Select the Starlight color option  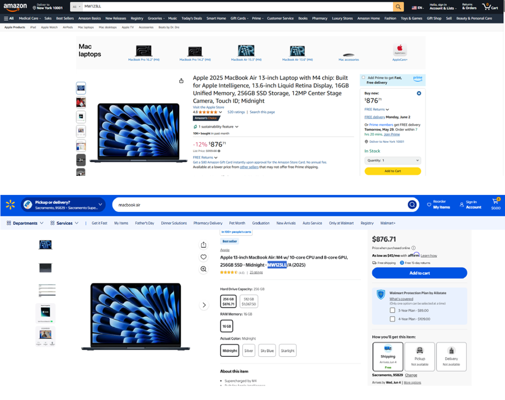click(x=288, y=351)
